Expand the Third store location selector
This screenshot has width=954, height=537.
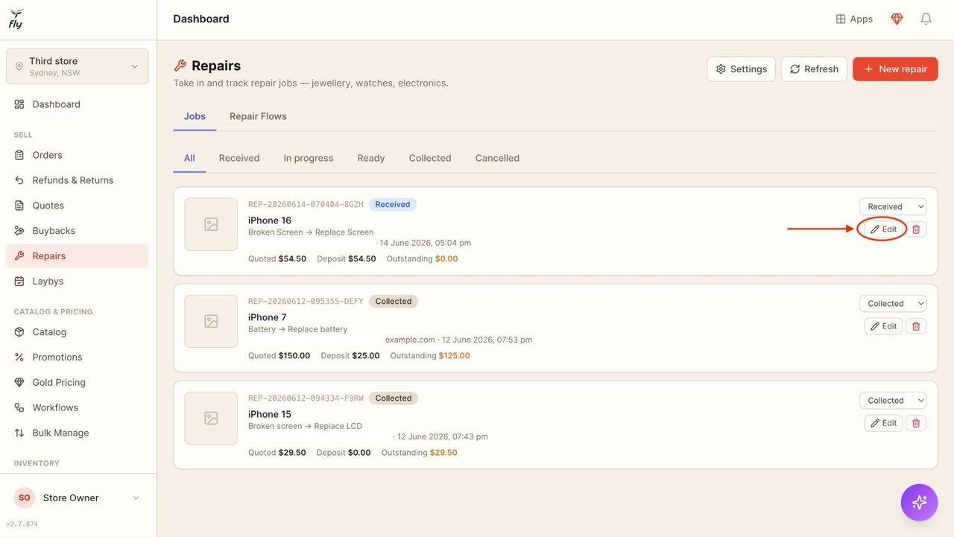pyautogui.click(x=78, y=66)
